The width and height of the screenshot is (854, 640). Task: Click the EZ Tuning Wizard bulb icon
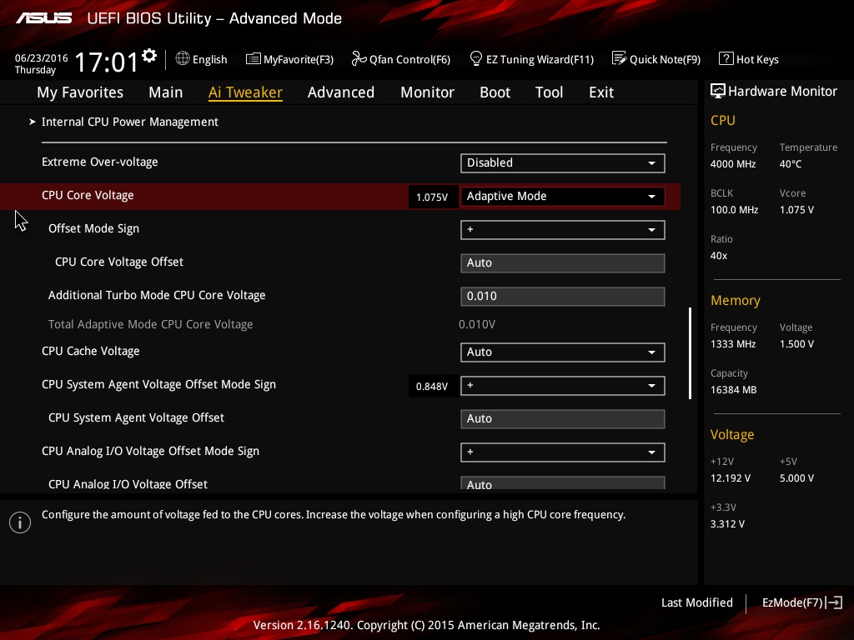click(x=475, y=58)
